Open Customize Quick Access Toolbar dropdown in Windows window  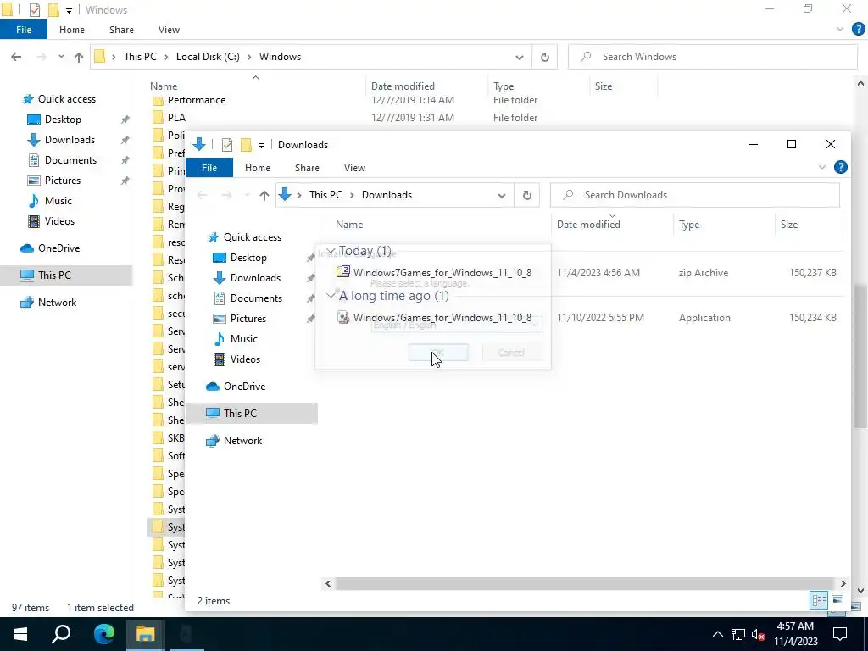(69, 10)
